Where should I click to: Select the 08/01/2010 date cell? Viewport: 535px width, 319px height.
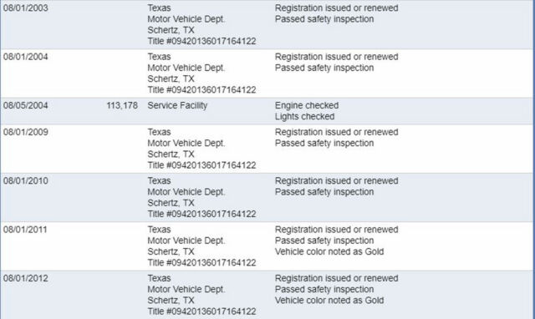pyautogui.click(x=26, y=180)
